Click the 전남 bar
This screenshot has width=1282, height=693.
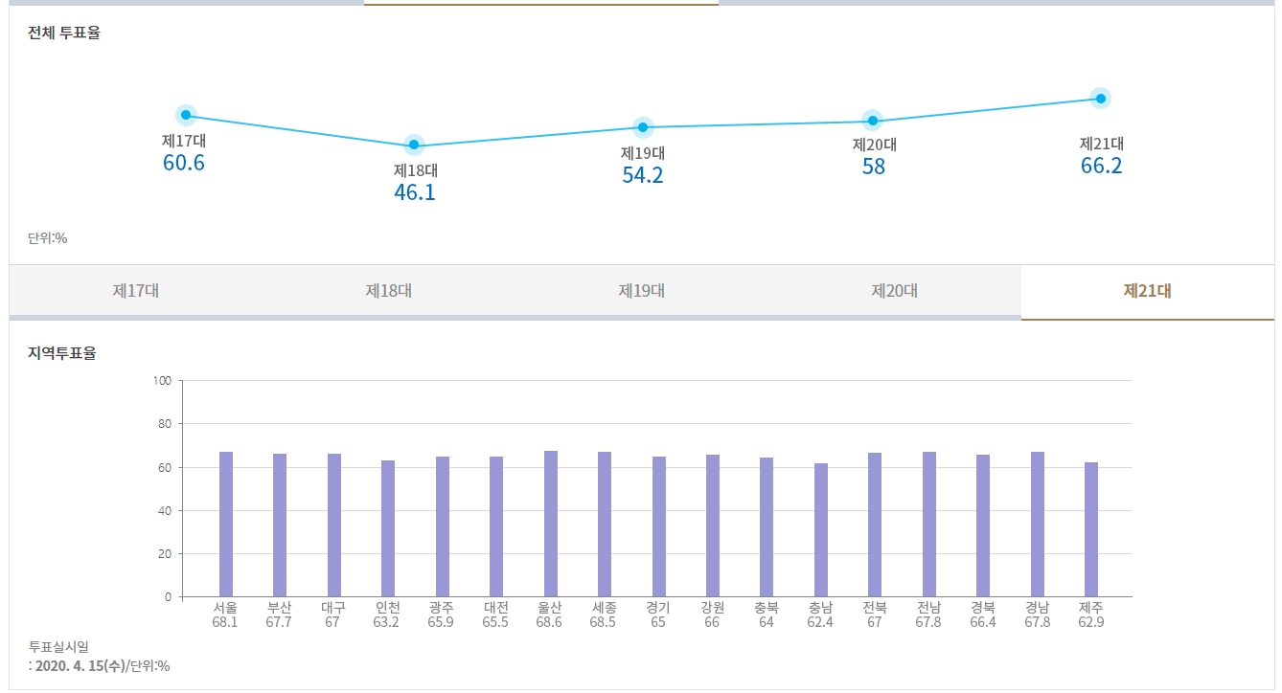click(x=929, y=525)
